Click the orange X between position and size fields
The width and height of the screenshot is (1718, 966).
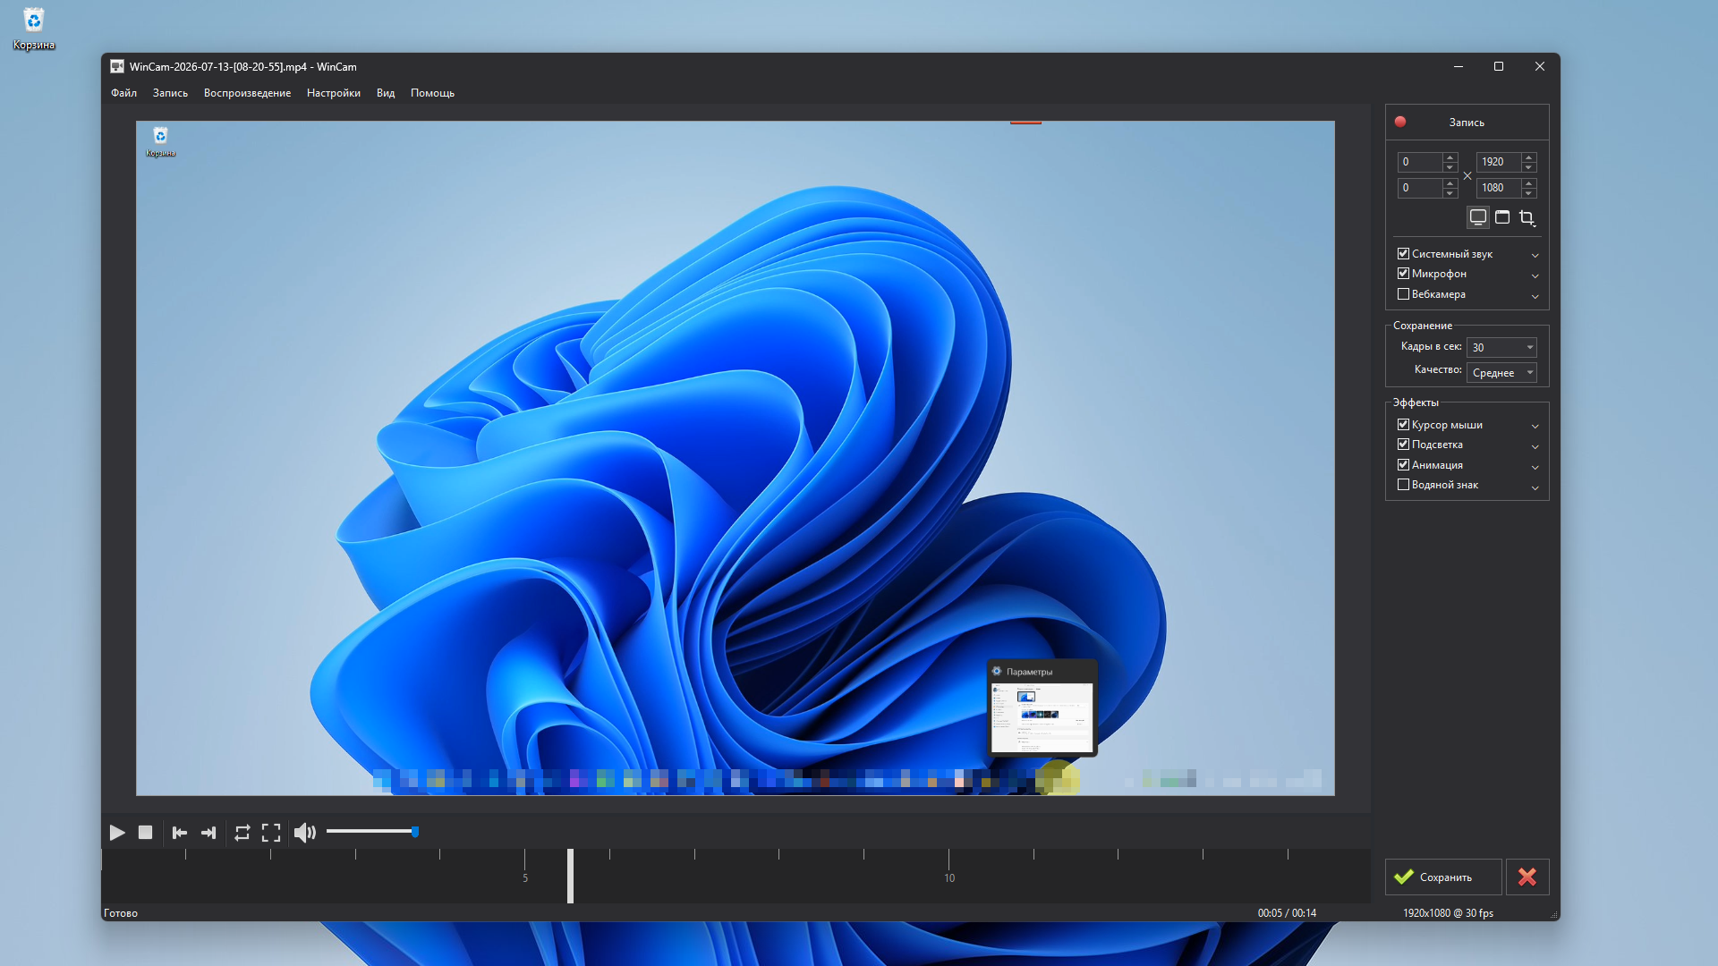coord(1467,175)
